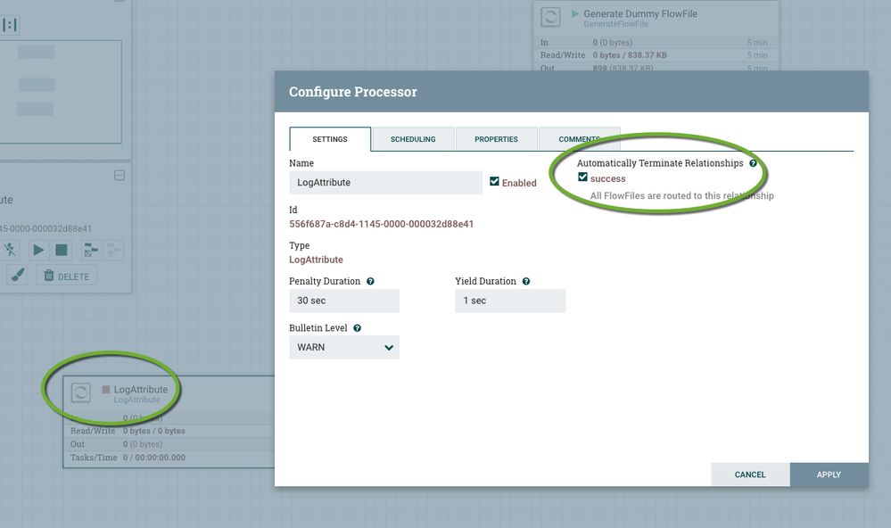The height and width of the screenshot is (528, 891).
Task: Show help for Bulletin Level
Action: (358, 328)
